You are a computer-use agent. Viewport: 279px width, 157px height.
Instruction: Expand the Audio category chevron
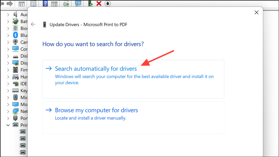8,15
